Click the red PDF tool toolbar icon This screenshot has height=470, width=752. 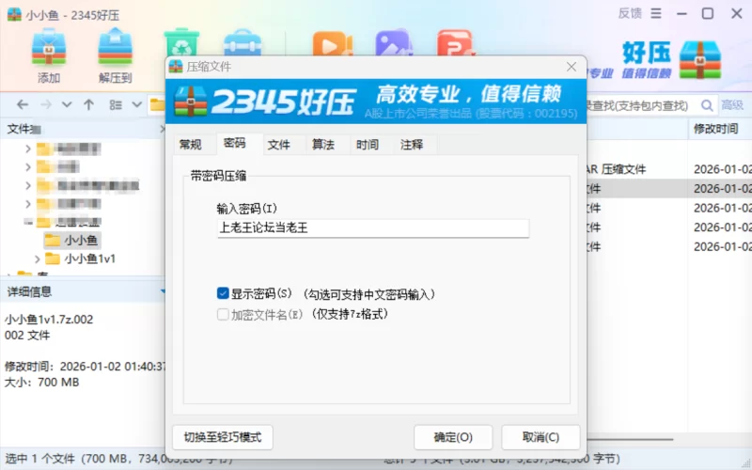point(455,43)
